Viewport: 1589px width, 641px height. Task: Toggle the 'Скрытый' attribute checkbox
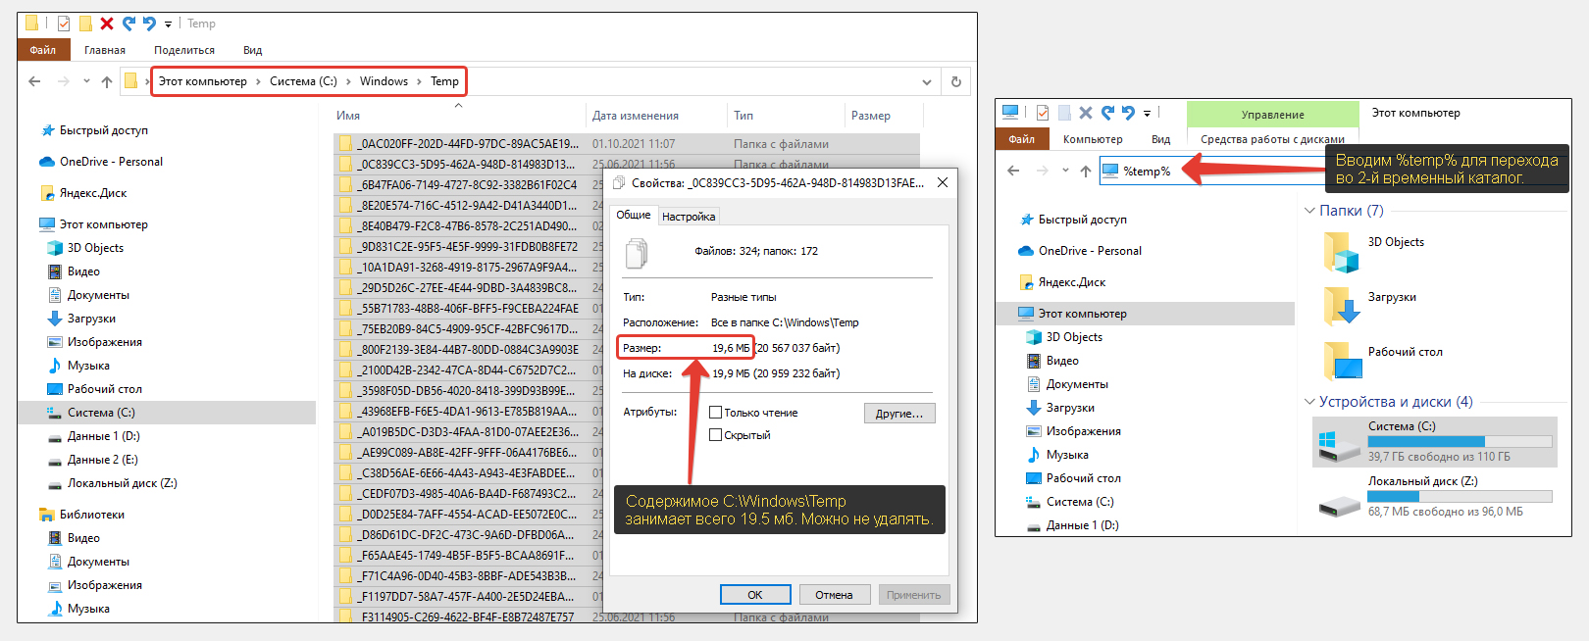pyautogui.click(x=716, y=435)
